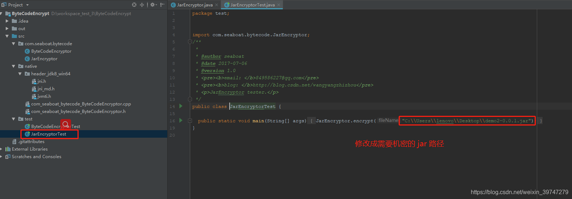Open the Project panel settings gear

[x=153, y=5]
